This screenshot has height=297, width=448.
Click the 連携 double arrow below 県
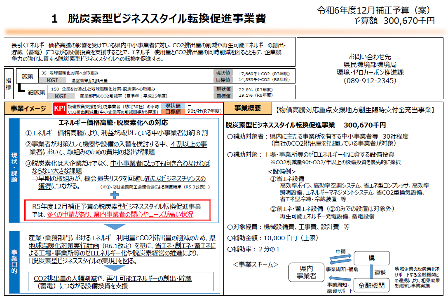click(371, 272)
